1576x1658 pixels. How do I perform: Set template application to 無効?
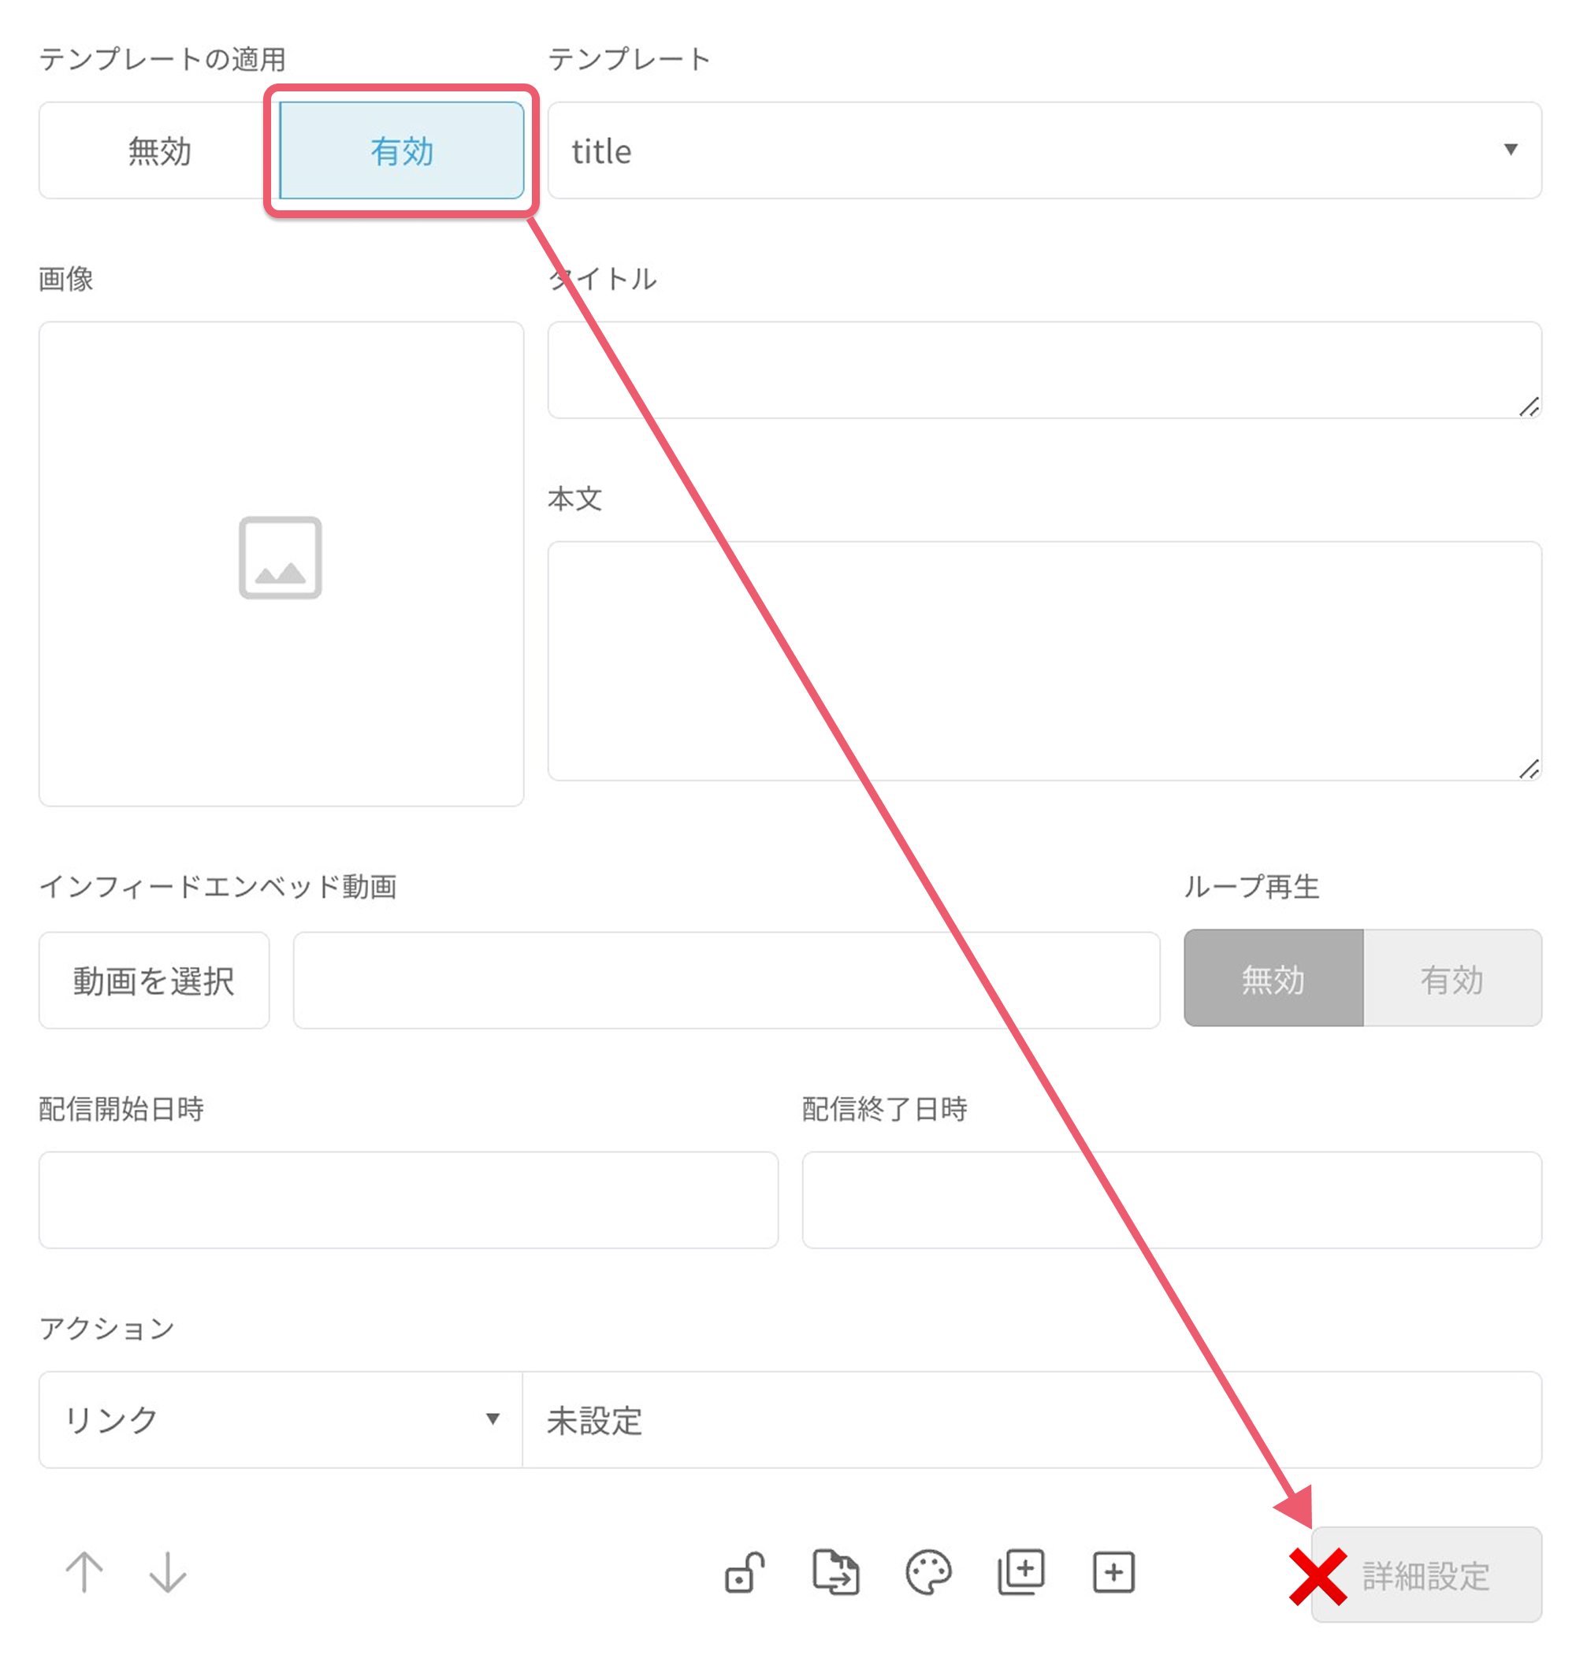[x=160, y=151]
